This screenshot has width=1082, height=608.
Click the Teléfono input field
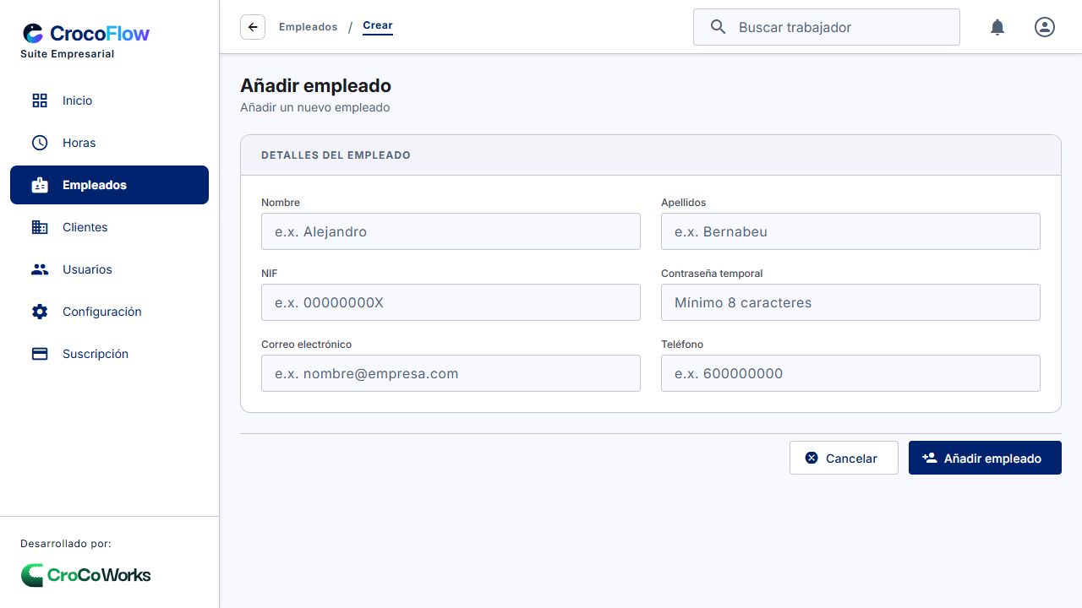850,373
